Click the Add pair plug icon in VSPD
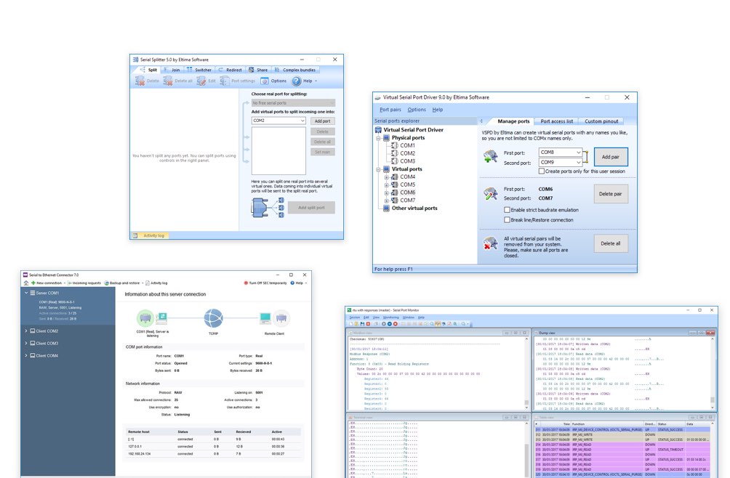This screenshot has width=730, height=478. (490, 157)
